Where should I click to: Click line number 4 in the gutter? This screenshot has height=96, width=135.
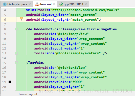(x=5, y=10)
